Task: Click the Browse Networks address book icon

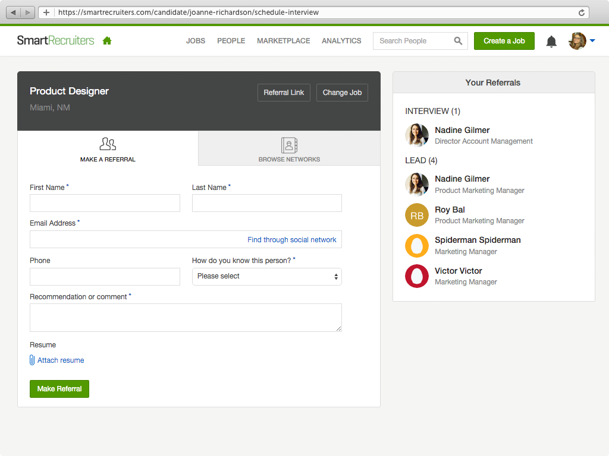Action: point(290,145)
